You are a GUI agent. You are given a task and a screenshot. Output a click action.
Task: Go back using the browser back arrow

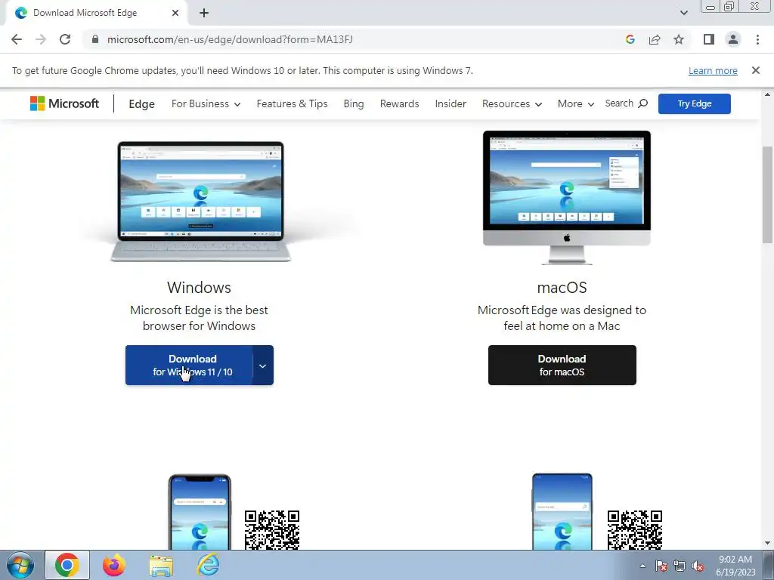17,39
